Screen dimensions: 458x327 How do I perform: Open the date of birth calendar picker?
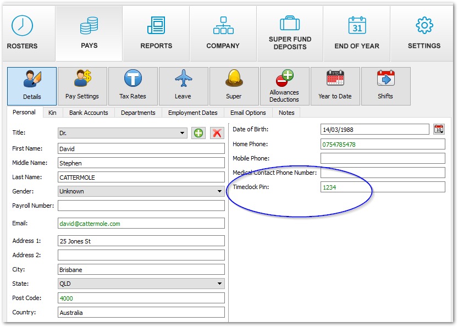coord(439,129)
